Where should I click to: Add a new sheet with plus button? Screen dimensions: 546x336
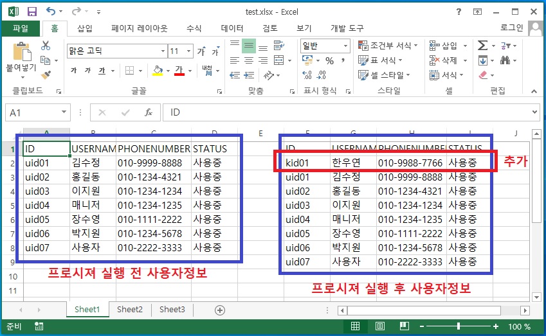[x=220, y=310]
